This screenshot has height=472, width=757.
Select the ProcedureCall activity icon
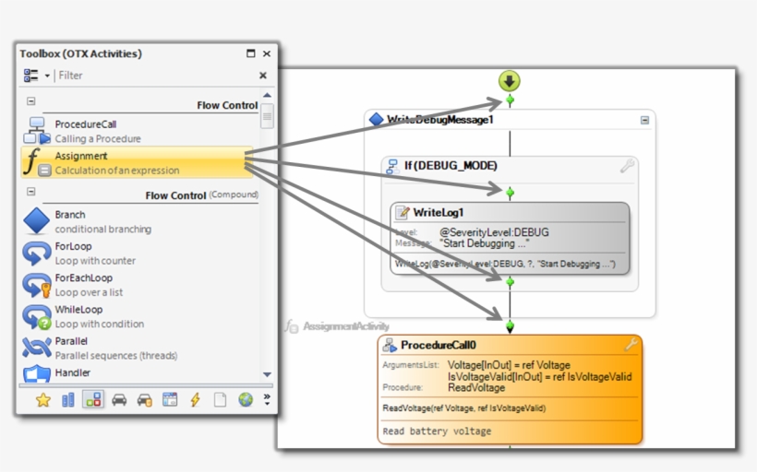tap(37, 131)
